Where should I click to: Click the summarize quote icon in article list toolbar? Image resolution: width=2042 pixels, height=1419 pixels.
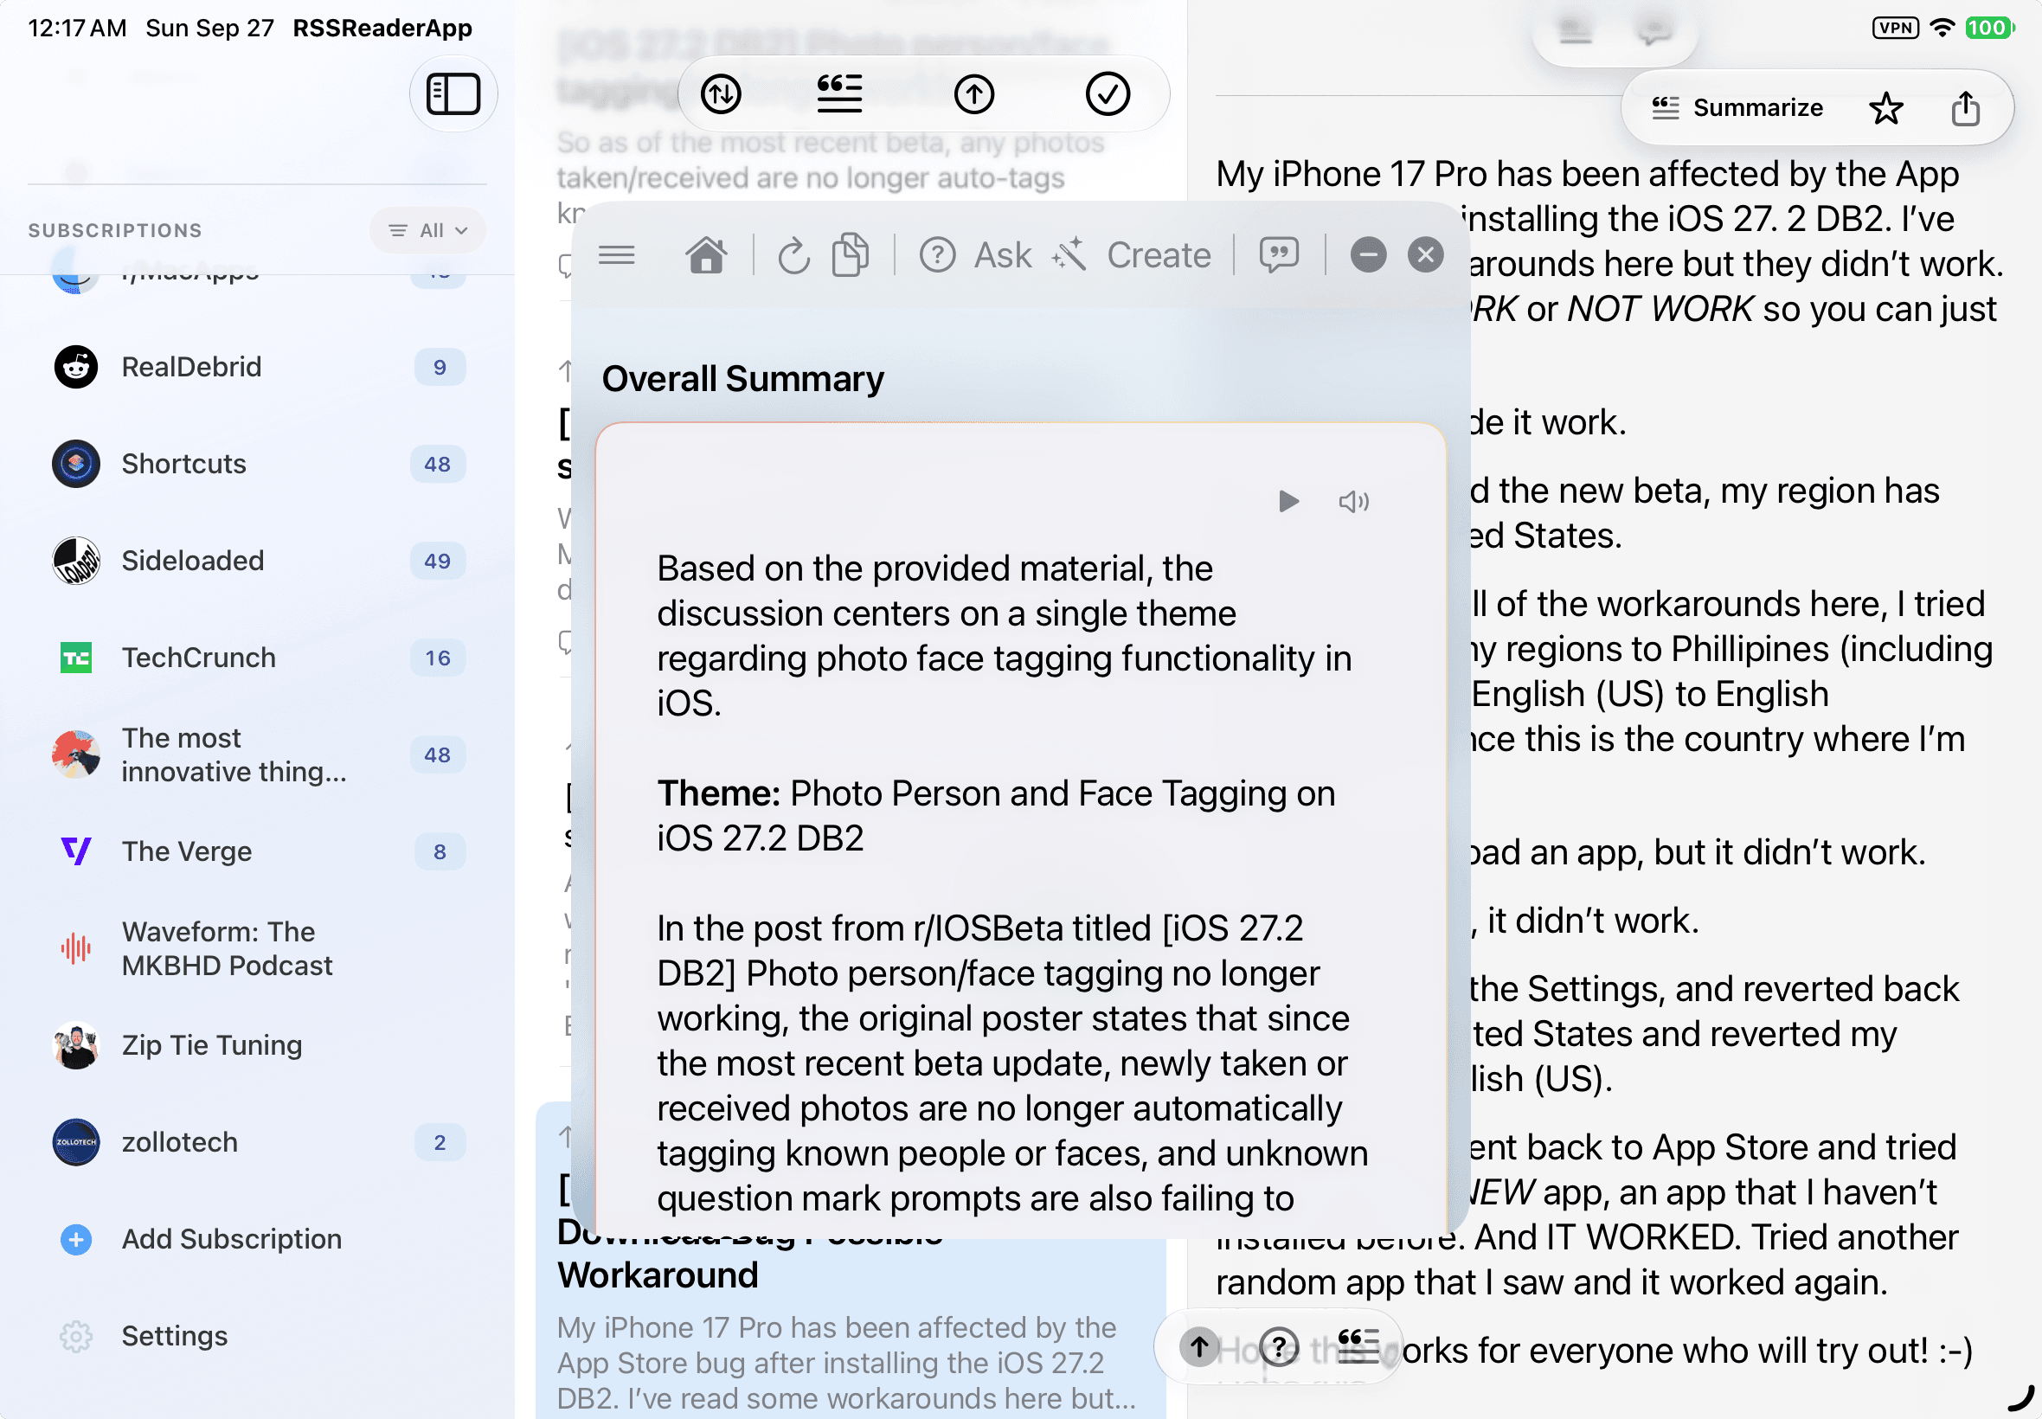(839, 94)
